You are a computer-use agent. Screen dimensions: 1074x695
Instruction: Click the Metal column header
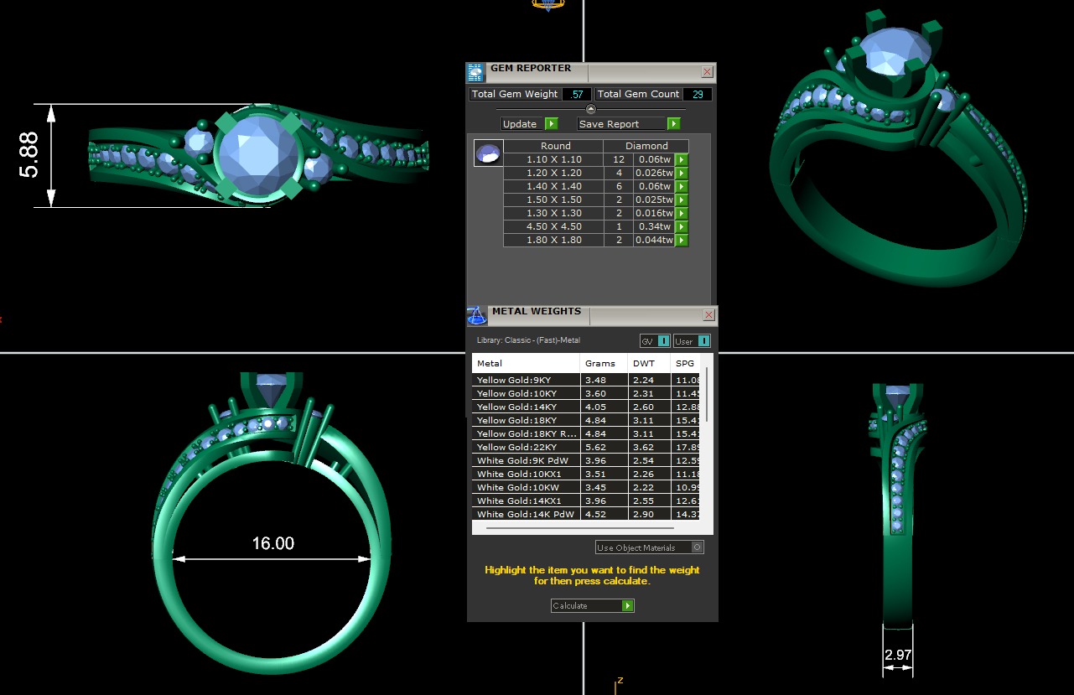pyautogui.click(x=526, y=363)
